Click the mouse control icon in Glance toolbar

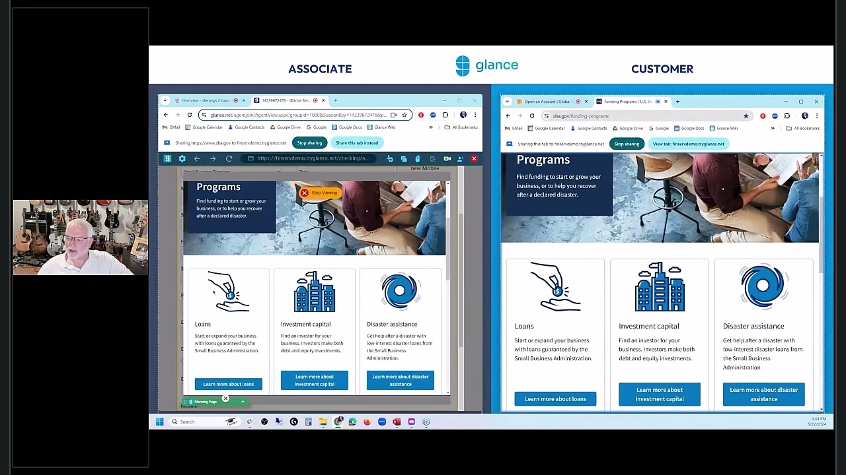click(418, 158)
